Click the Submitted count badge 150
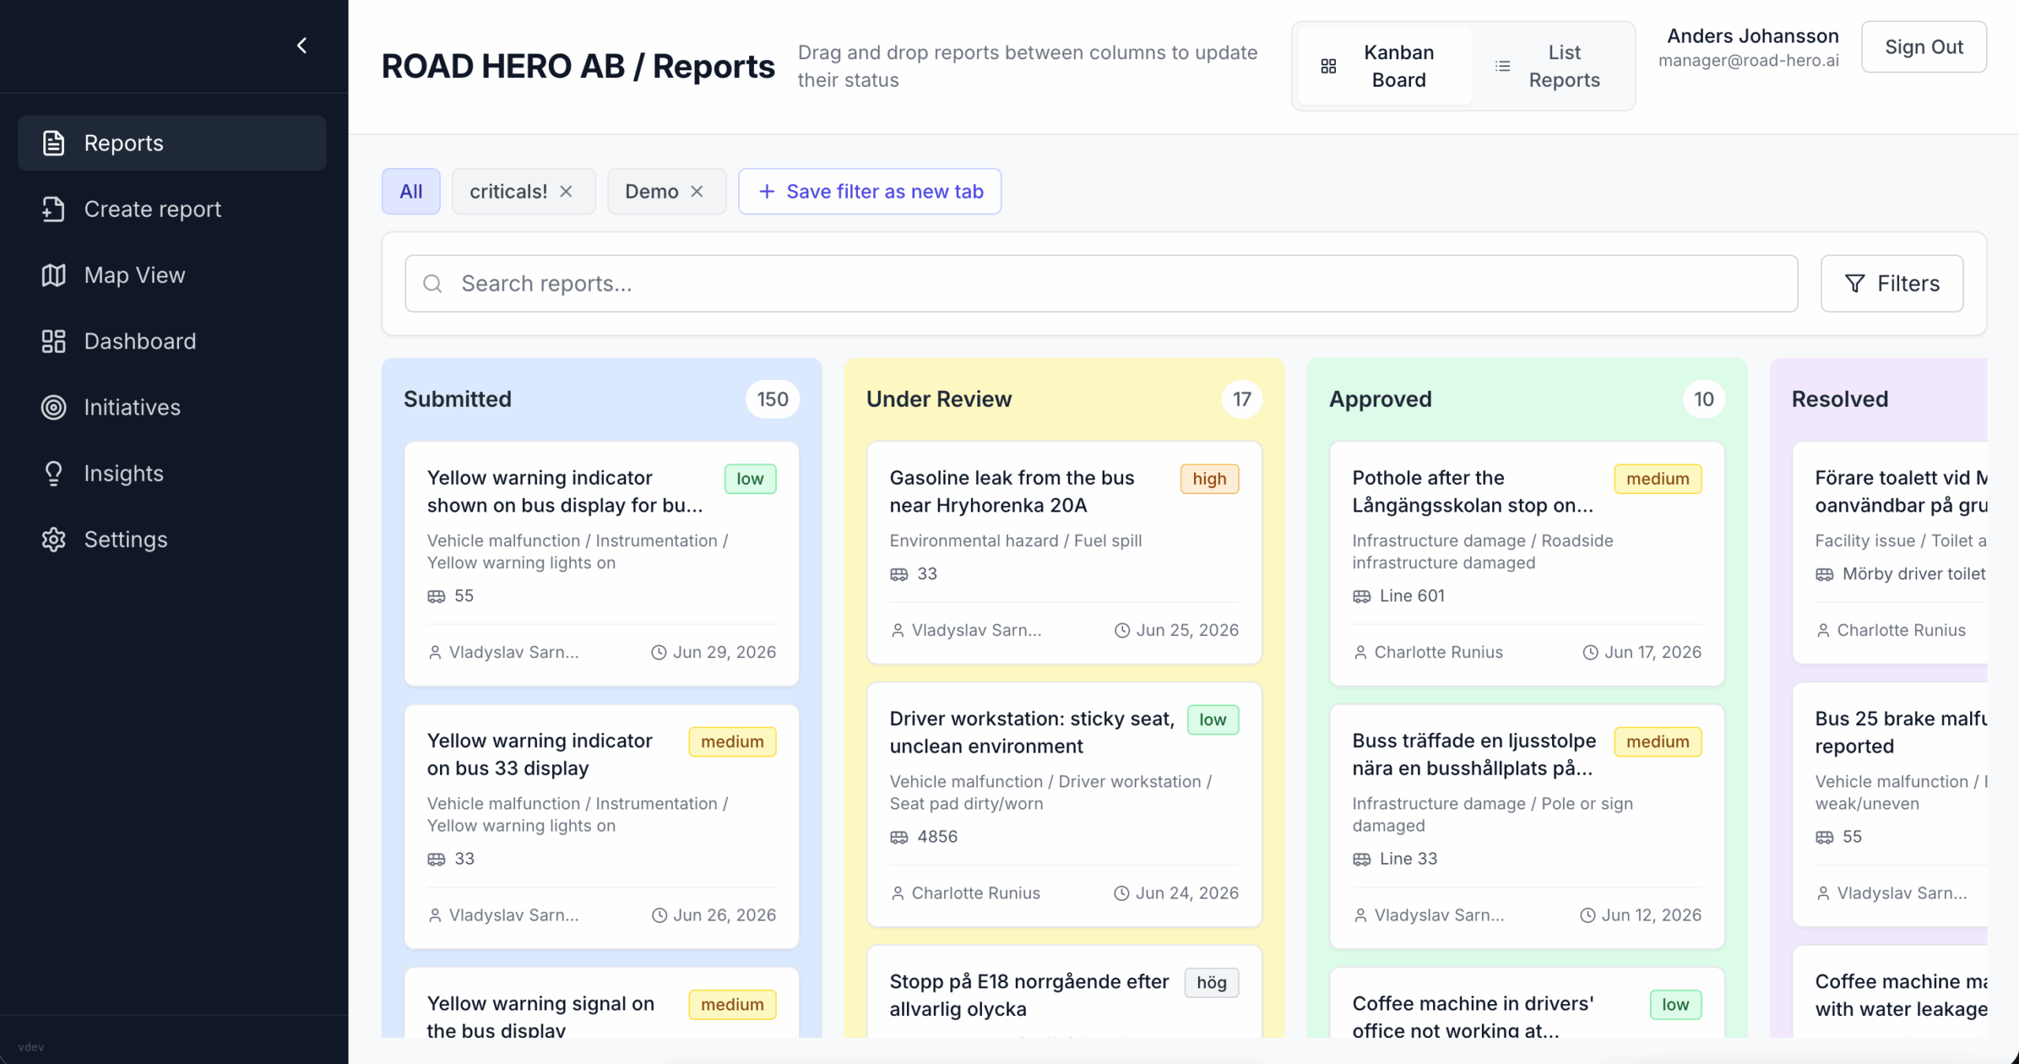2019x1064 pixels. [773, 400]
